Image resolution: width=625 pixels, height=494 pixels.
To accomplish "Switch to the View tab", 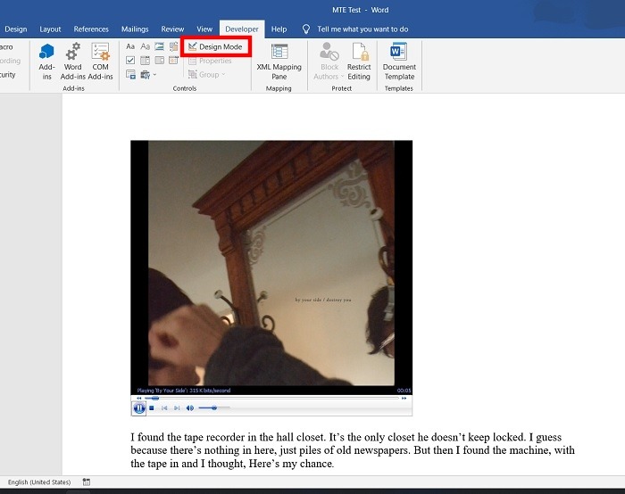I will (x=204, y=29).
